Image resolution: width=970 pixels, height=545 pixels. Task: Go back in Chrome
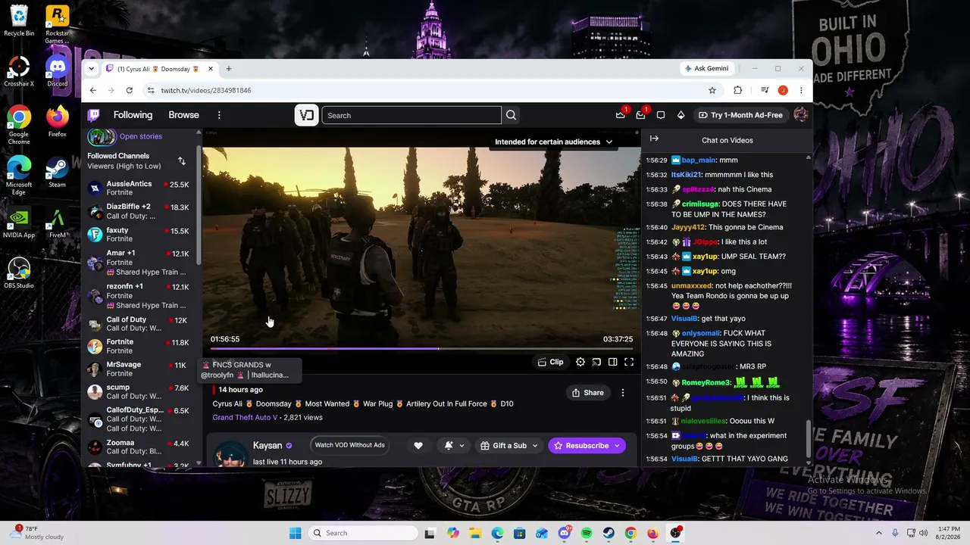point(93,90)
